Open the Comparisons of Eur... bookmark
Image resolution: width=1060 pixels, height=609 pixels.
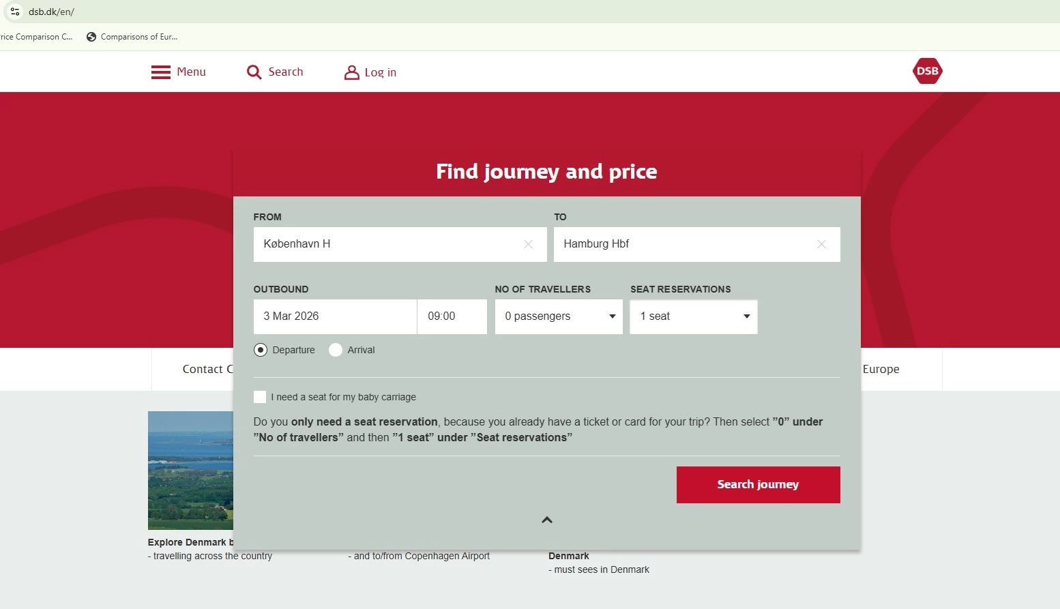(x=132, y=37)
